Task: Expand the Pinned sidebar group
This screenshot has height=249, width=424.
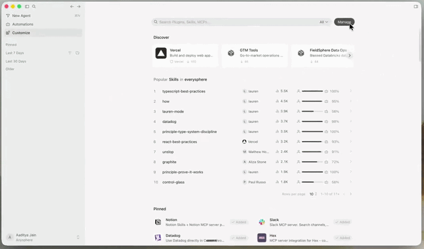Action: tap(11, 45)
